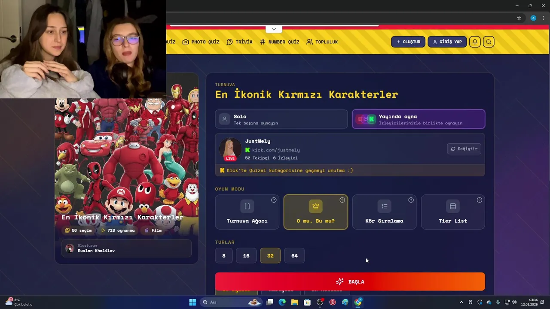Open Chrome profile avatar
The image size is (550, 309).
click(x=533, y=18)
